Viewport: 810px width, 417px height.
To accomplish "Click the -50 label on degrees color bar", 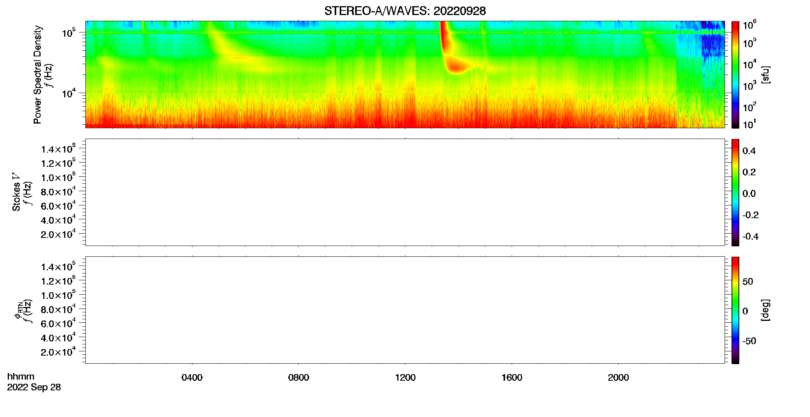I will (x=749, y=341).
